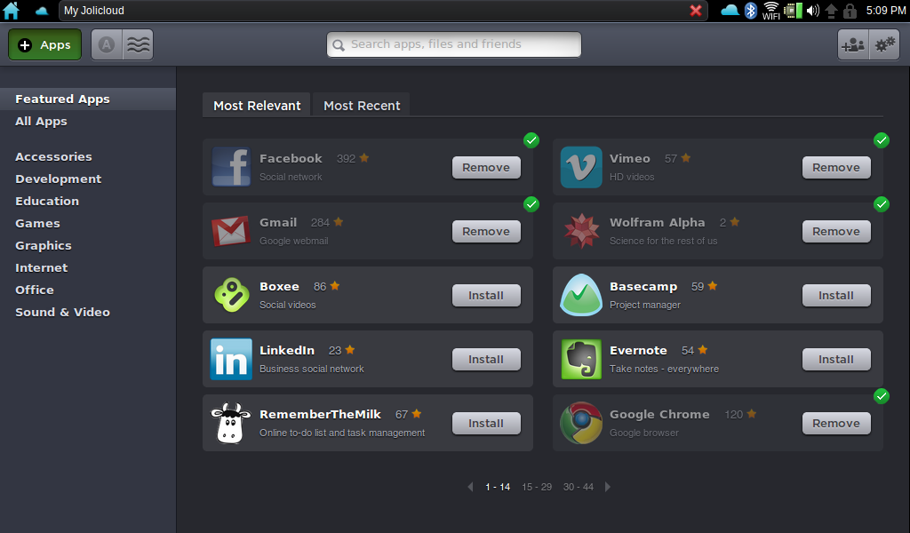Close the My Jolicloud tab with red X

coord(695,11)
